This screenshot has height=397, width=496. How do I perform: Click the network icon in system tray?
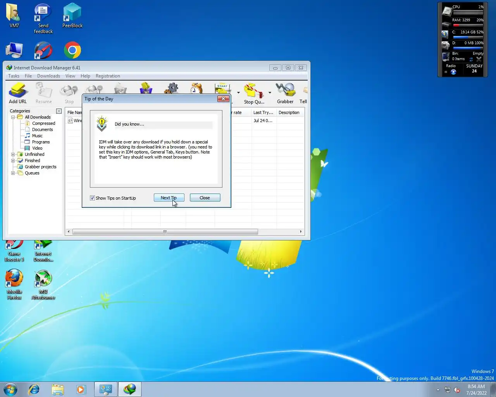[x=448, y=390]
